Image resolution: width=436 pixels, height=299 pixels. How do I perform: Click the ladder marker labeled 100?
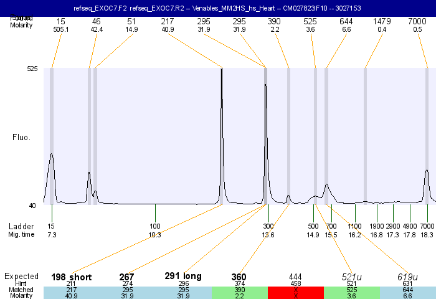[x=155, y=226]
